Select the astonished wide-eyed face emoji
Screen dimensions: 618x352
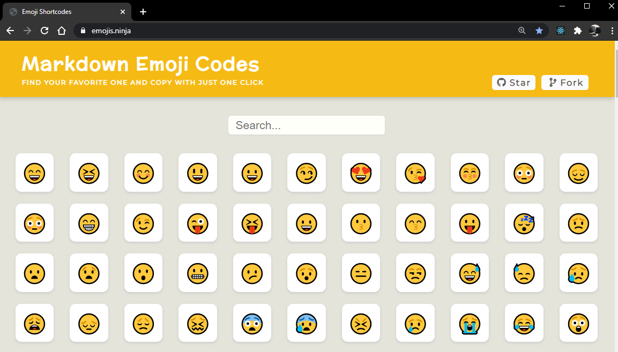pyautogui.click(x=578, y=323)
